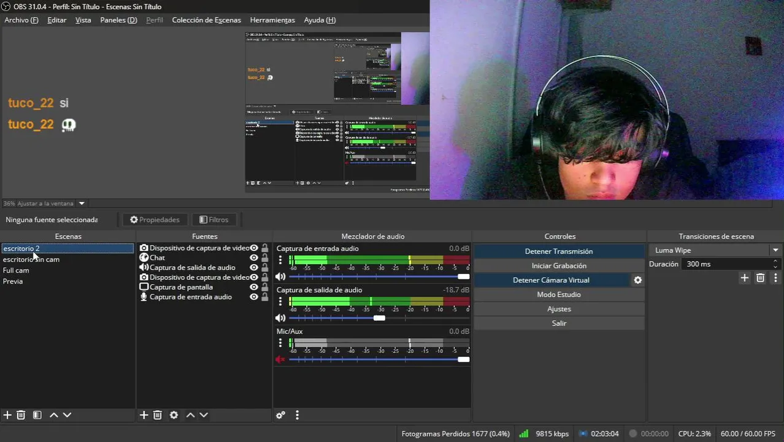784x442 pixels.
Task: Mute Captura de entrada audio speaker icon
Action: [280, 277]
